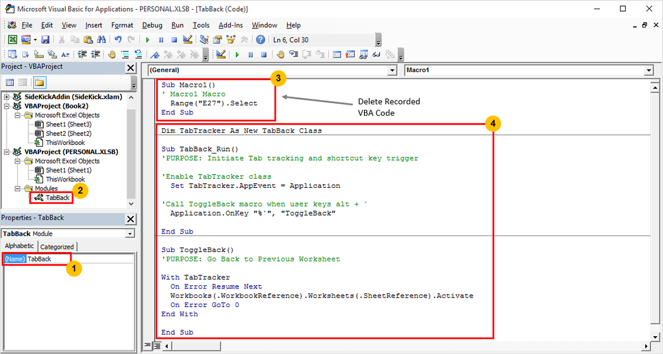Collapse the Modules folder in project tree
Image resolution: width=663 pixels, height=354 pixels.
18,189
